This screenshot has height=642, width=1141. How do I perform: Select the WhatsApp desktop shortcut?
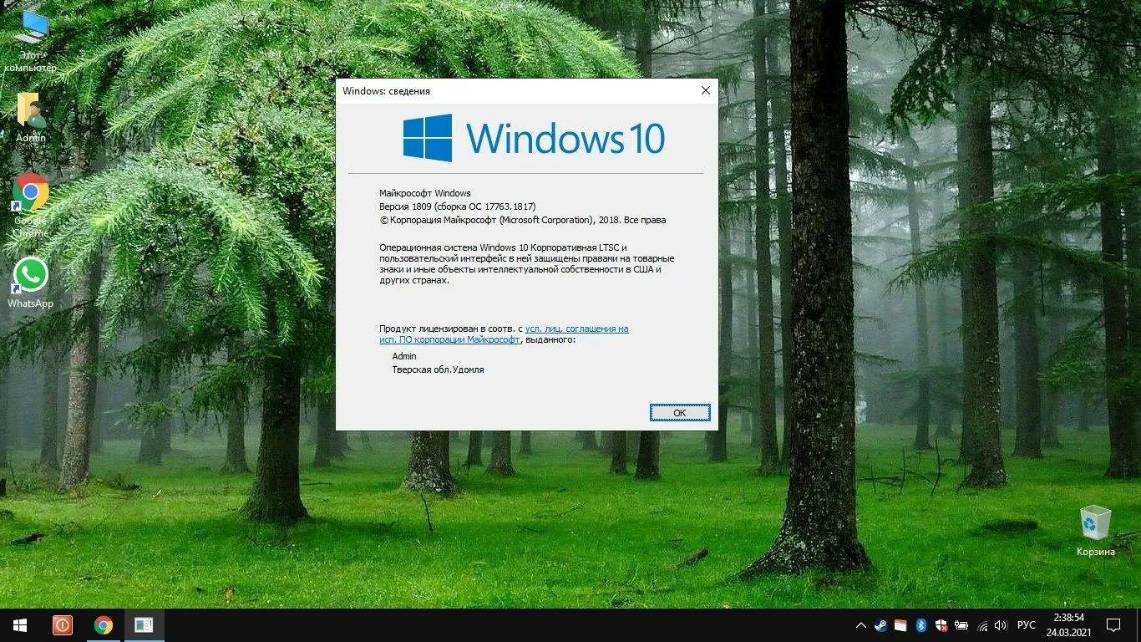click(x=31, y=283)
